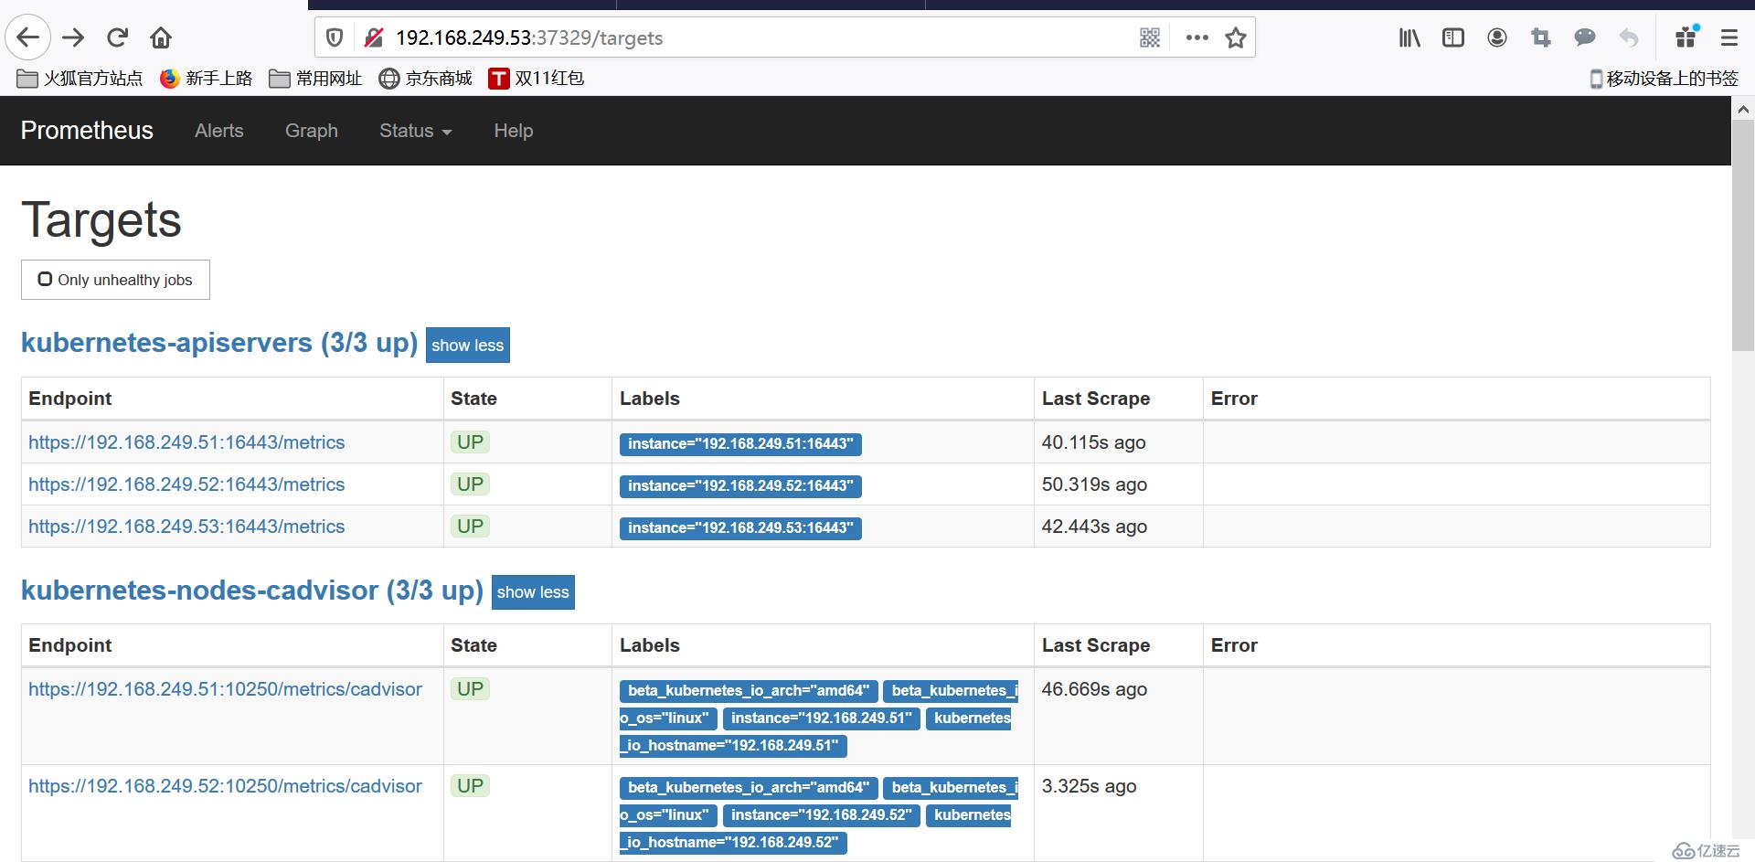Open 新手上路 bookmark

pyautogui.click(x=206, y=79)
